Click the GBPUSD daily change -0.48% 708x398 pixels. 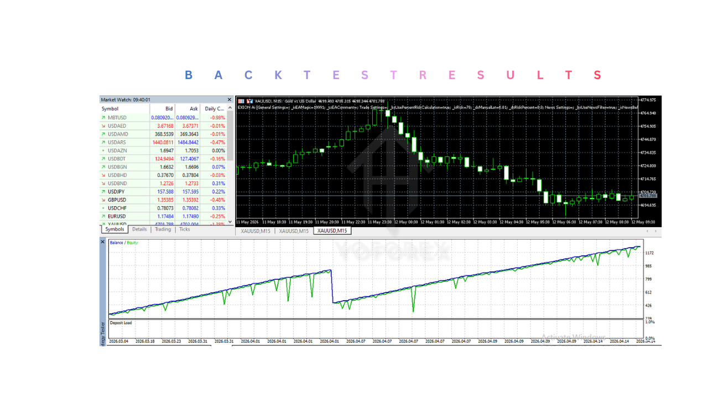(x=217, y=200)
